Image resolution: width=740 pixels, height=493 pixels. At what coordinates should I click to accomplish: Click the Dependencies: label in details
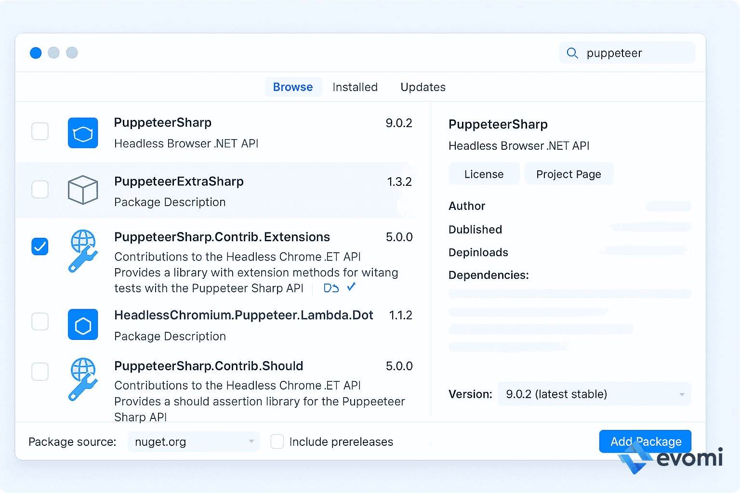click(x=489, y=275)
